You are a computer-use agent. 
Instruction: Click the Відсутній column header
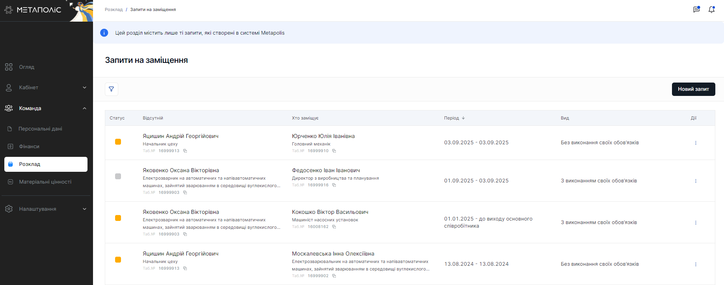click(153, 118)
